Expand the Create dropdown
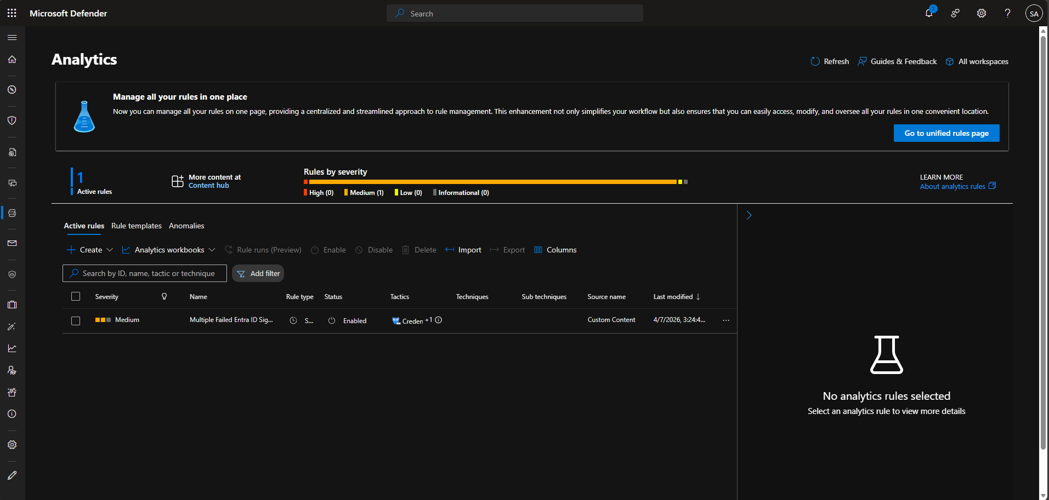Screen dimensions: 1049x500 coord(90,250)
